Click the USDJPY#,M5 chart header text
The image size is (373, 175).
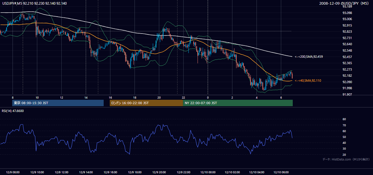[x=34, y=3]
